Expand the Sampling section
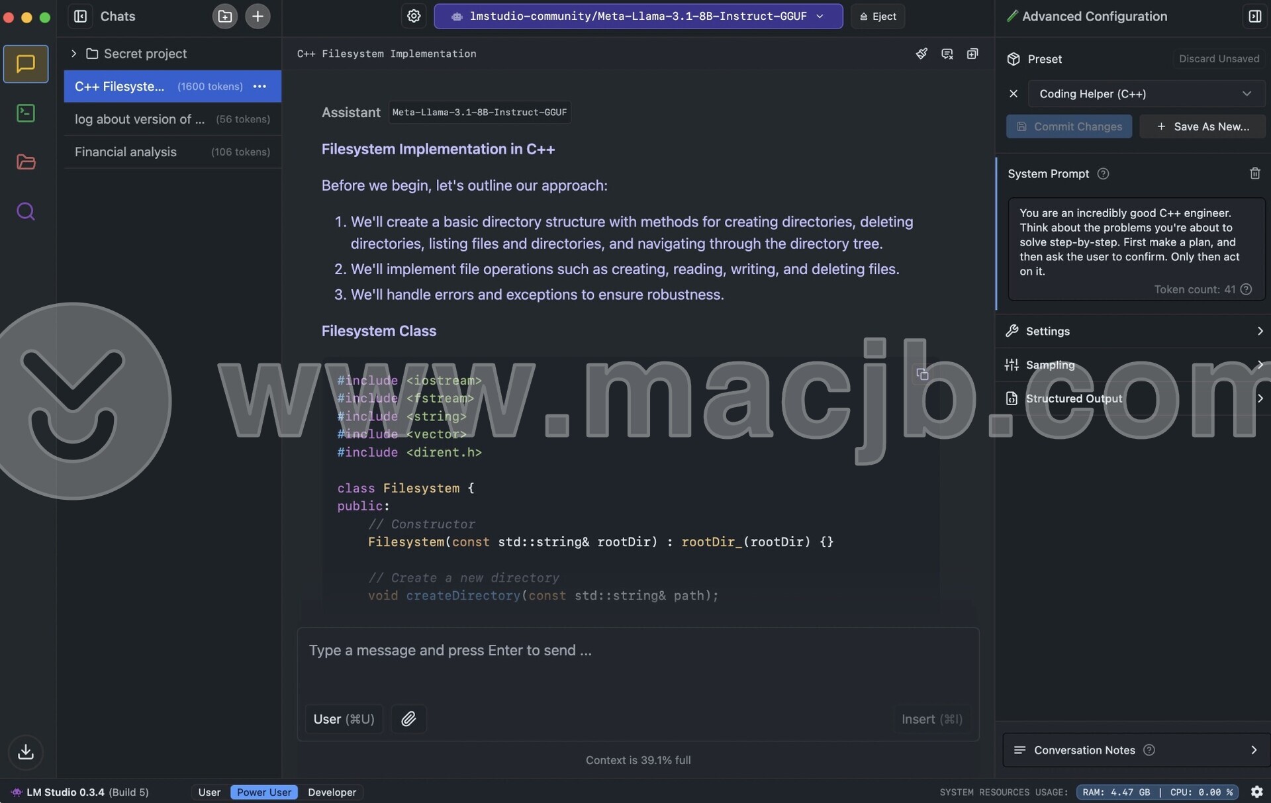Viewport: 1271px width, 803px height. 1133,365
